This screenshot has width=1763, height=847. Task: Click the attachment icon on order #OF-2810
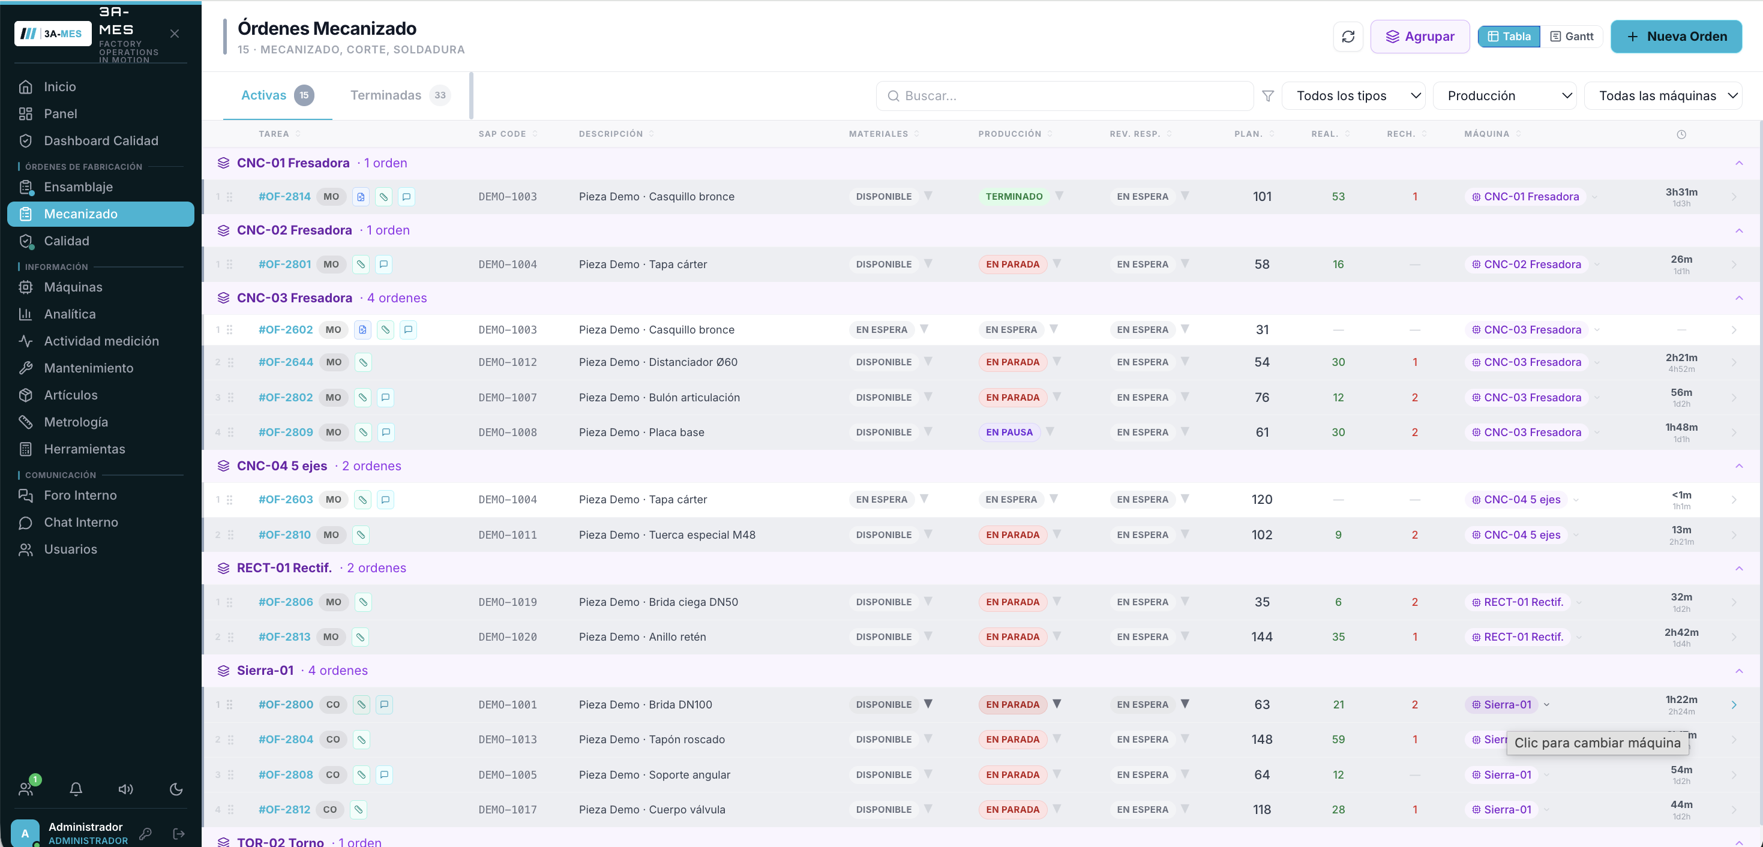[361, 535]
